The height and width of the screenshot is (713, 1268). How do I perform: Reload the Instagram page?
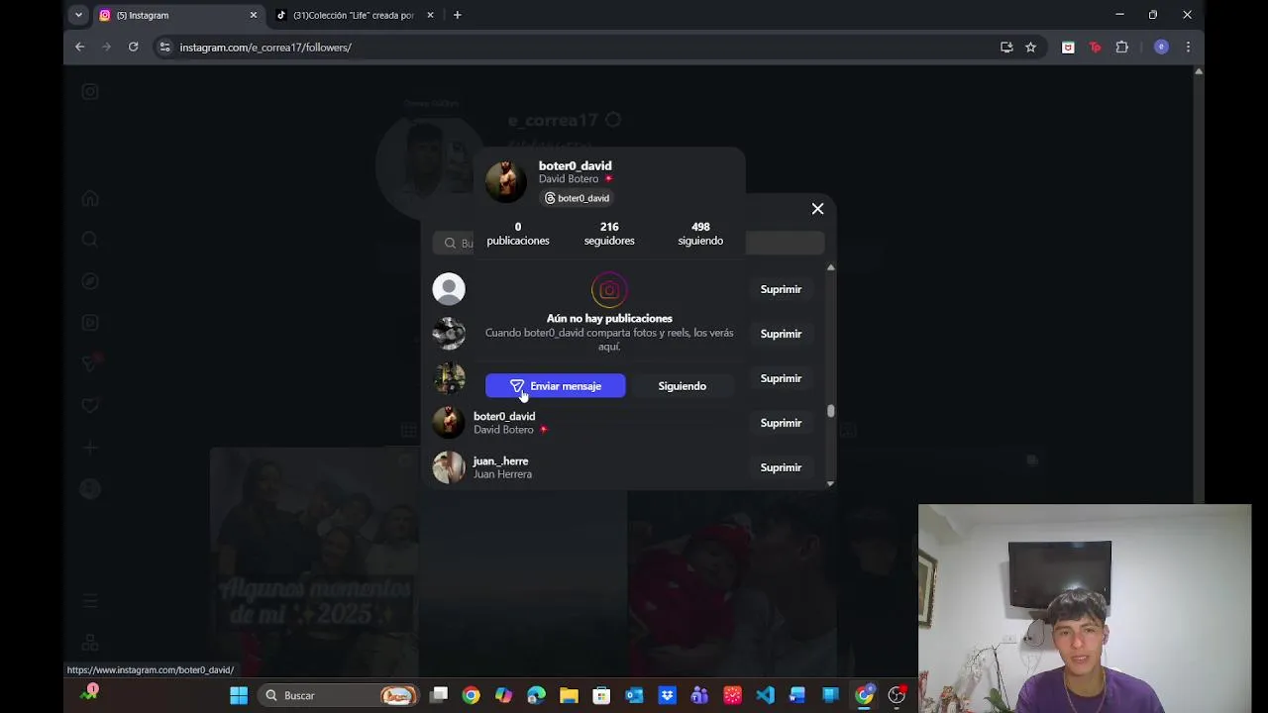click(x=133, y=47)
